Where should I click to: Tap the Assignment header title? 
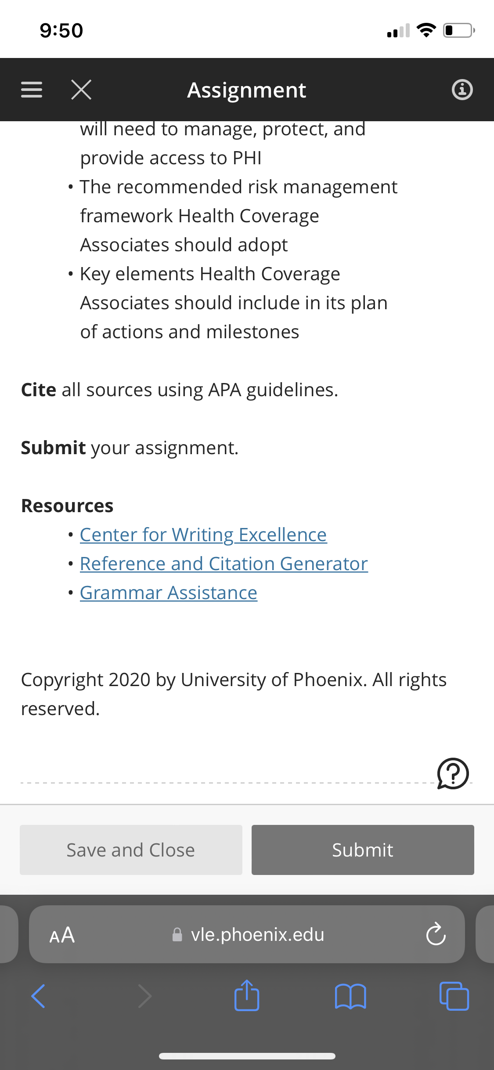pos(247,90)
